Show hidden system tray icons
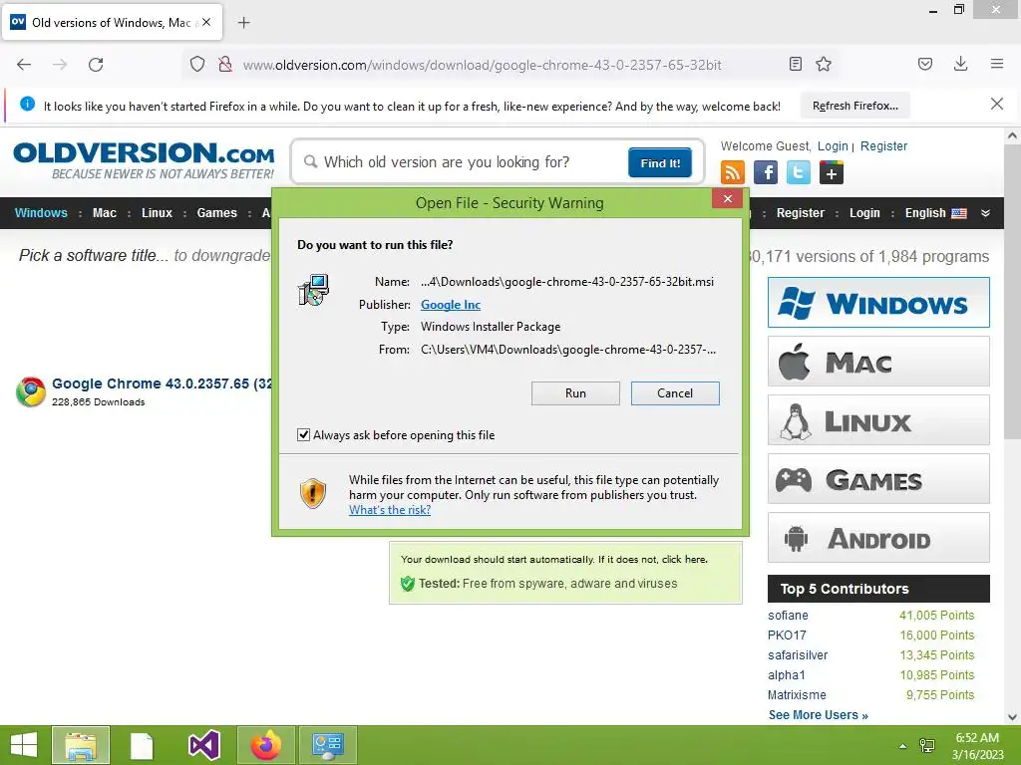The width and height of the screenshot is (1021, 765). (x=902, y=746)
